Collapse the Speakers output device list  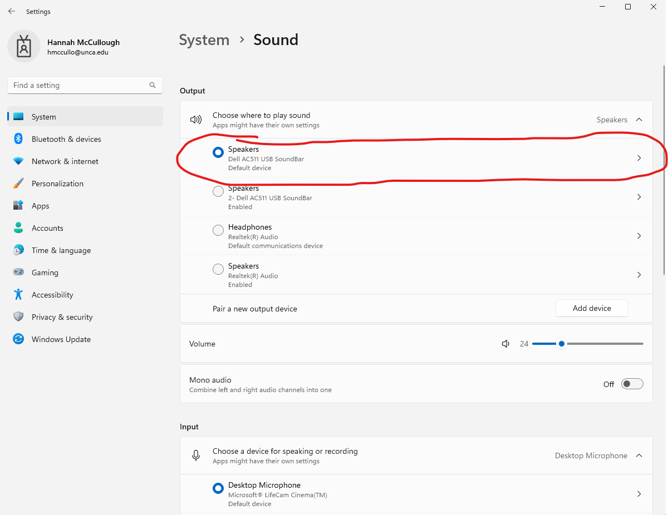[x=639, y=119]
